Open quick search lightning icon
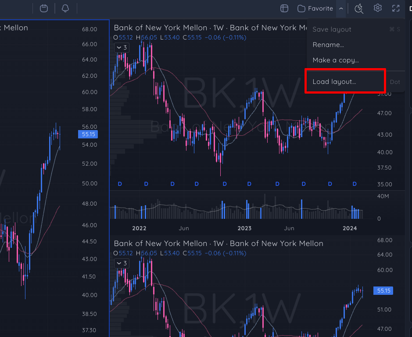412x337 pixels. [x=359, y=8]
